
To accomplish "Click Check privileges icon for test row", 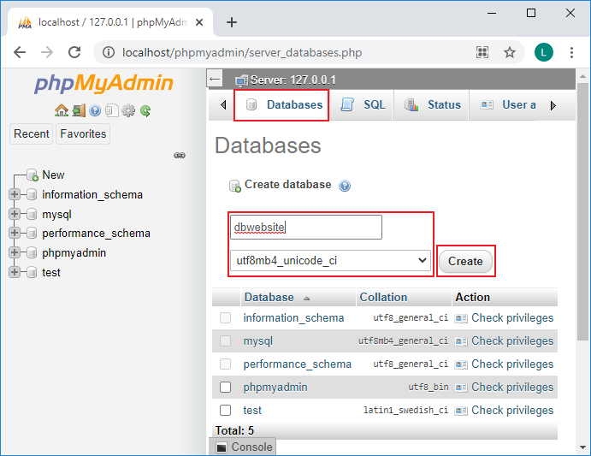I will 461,411.
